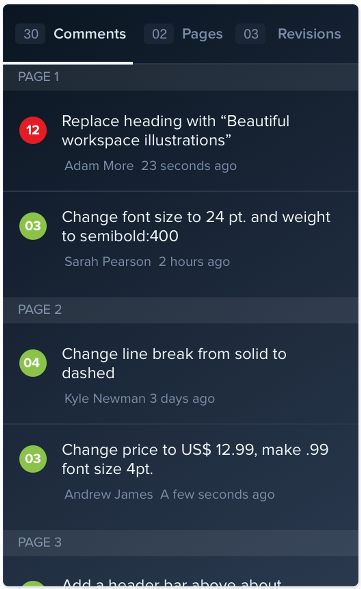Open the "Change font size to 24 pt" comment
361x589 pixels.
tap(196, 226)
